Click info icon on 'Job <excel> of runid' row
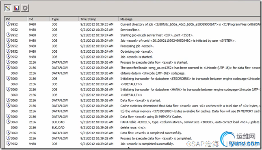 [8, 40]
